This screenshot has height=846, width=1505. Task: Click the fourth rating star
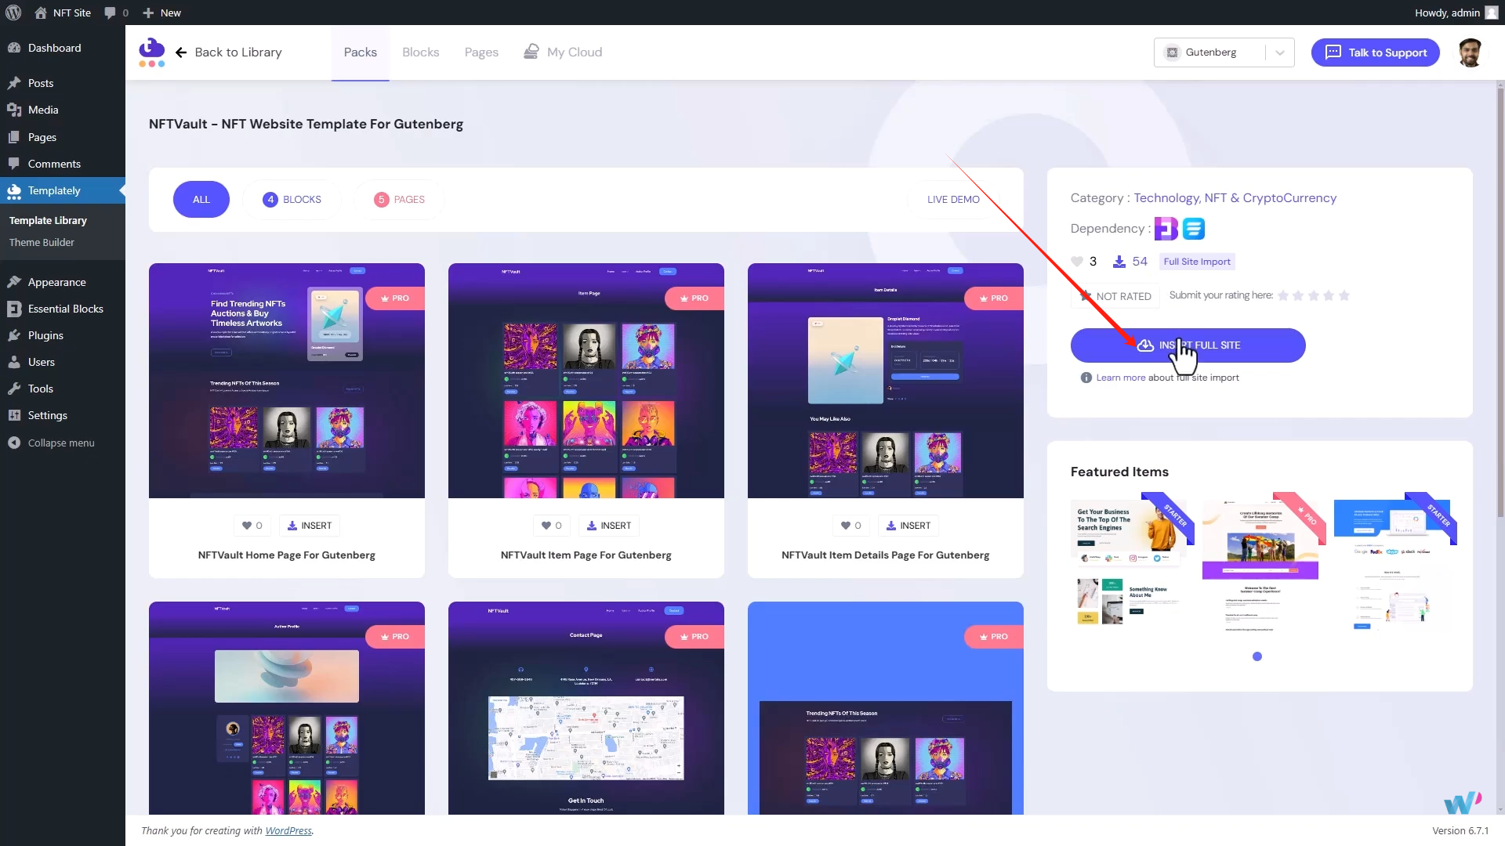click(x=1329, y=295)
